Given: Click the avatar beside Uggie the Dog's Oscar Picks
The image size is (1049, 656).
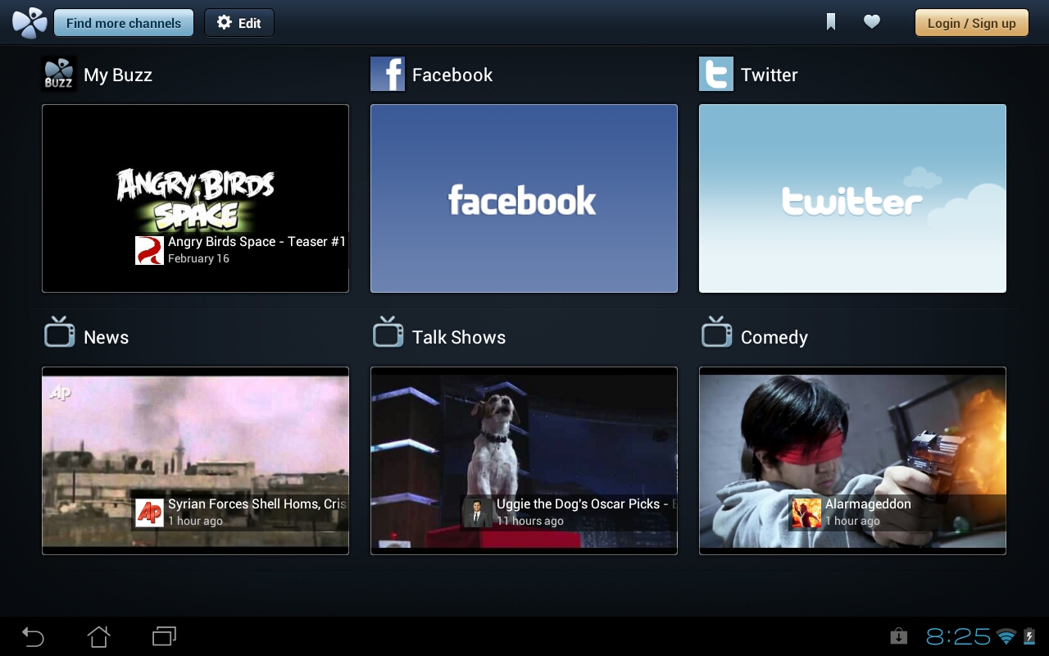Looking at the screenshot, I should 478,512.
